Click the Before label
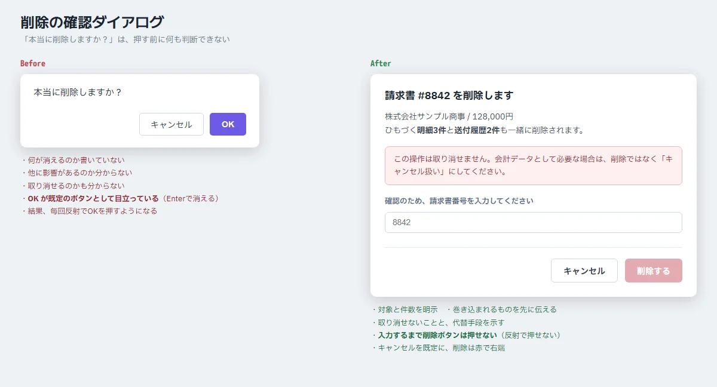This screenshot has width=717, height=387. click(33, 63)
